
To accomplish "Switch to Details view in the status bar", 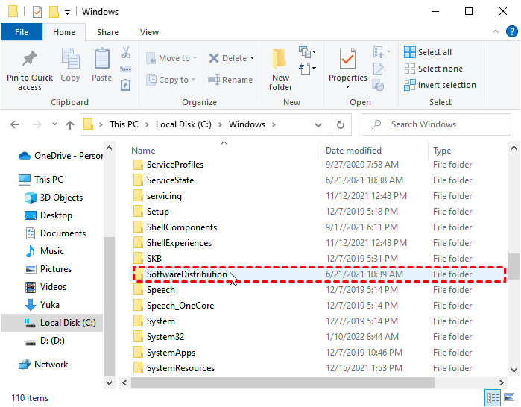I will (493, 397).
